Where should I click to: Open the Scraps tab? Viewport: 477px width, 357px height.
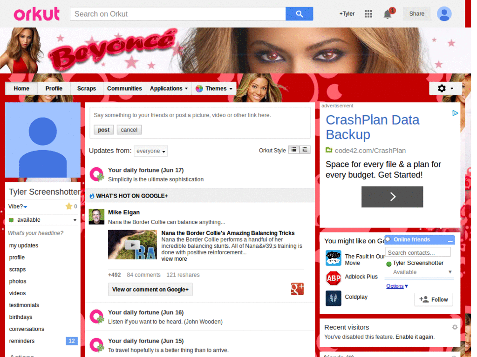click(86, 88)
